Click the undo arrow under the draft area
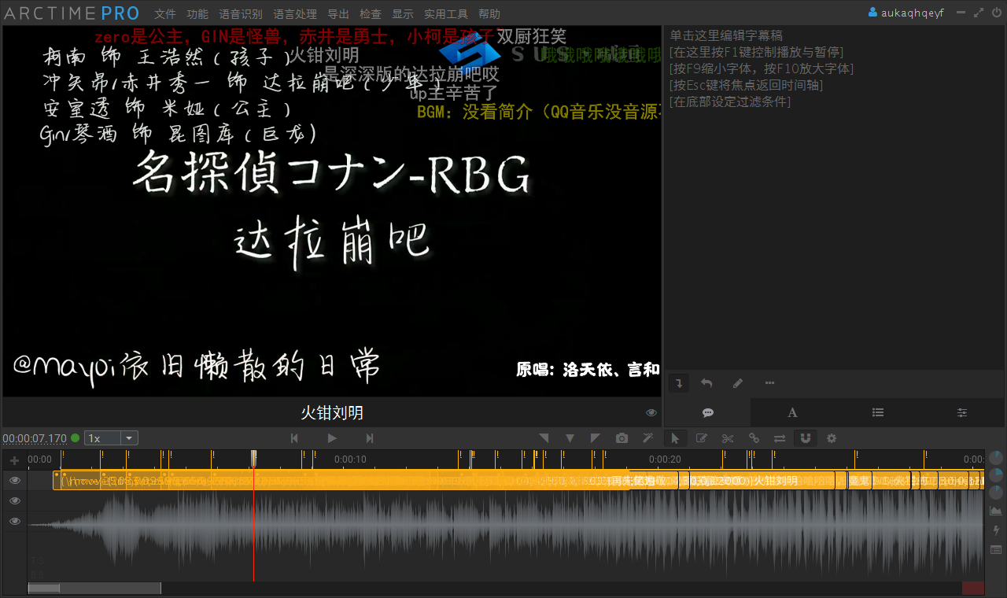This screenshot has height=598, width=1007. click(706, 383)
